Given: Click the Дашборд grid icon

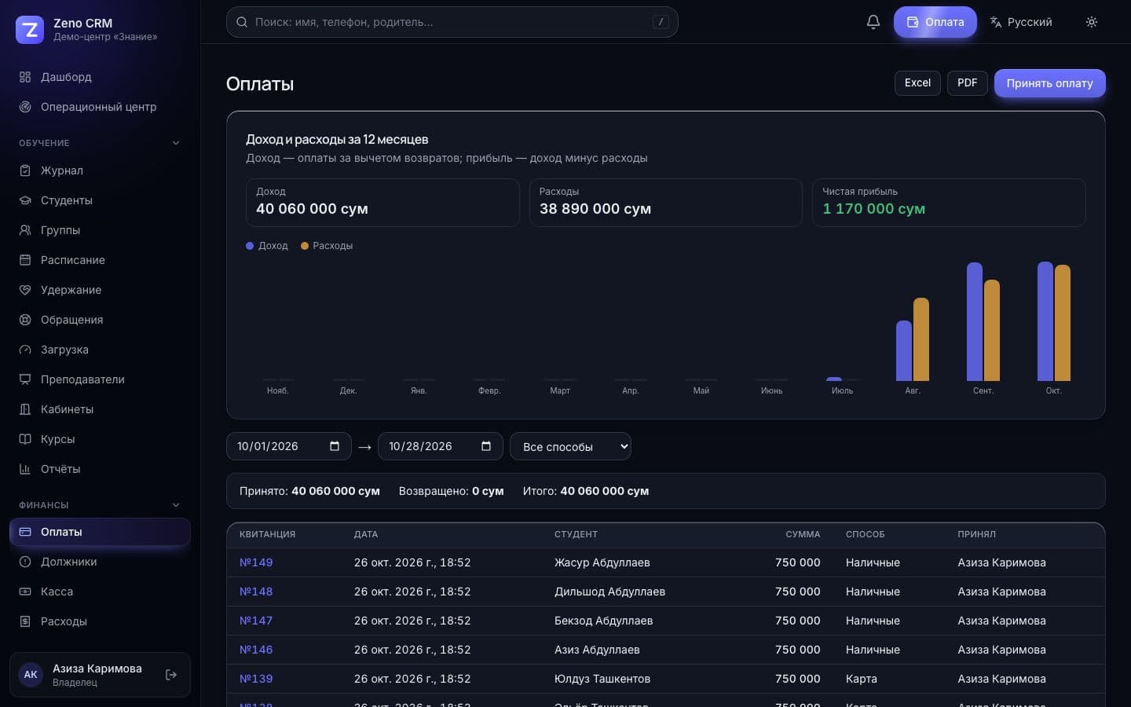Looking at the screenshot, I should pos(25,77).
